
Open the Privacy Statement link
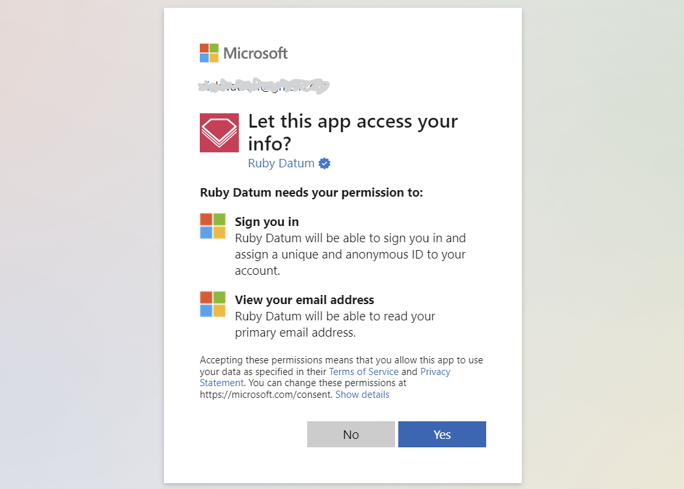pos(325,377)
